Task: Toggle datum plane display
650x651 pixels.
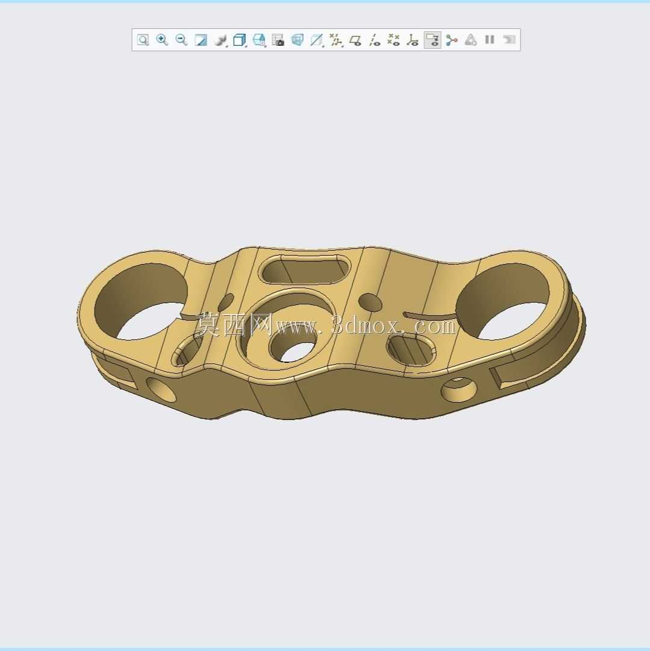Action: click(355, 40)
